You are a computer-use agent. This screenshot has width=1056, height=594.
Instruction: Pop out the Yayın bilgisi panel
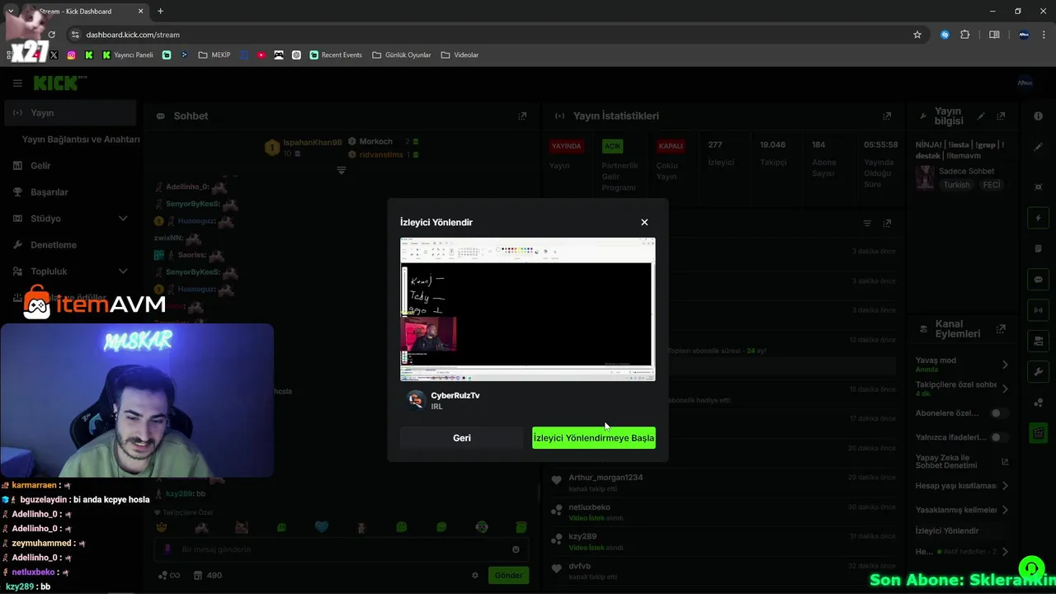[x=1001, y=116]
